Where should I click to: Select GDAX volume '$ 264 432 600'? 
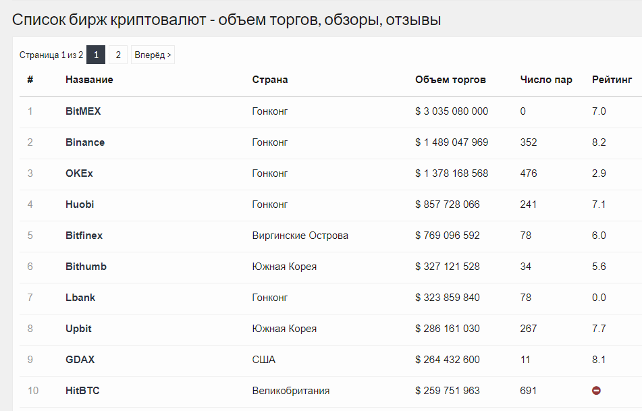point(448,360)
